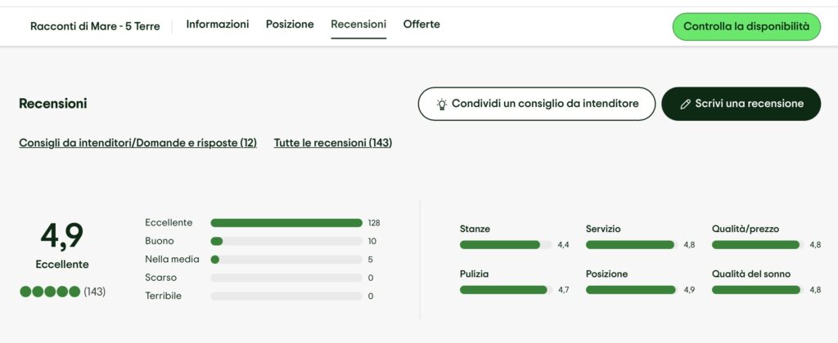
Task: Click the five green rating bubbles
Action: tap(50, 292)
